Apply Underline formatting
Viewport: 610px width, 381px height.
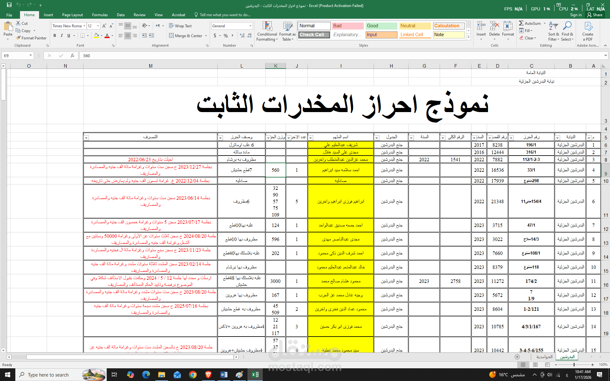(69, 36)
